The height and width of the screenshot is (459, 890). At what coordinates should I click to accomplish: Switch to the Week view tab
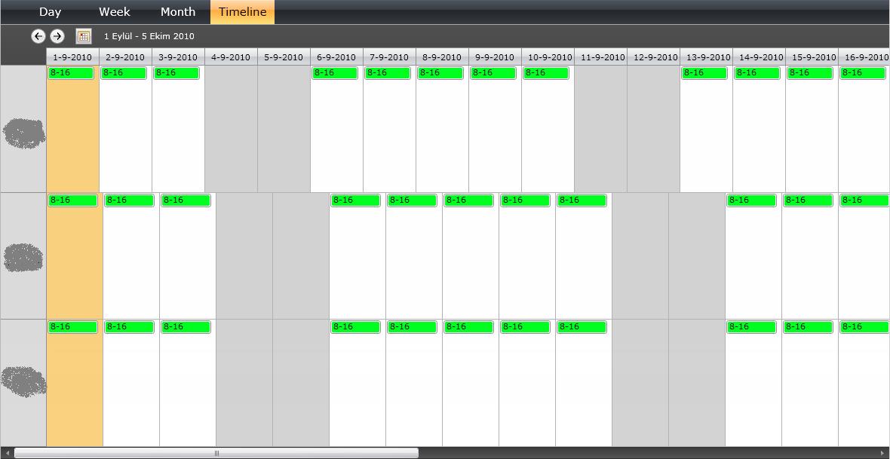click(114, 12)
